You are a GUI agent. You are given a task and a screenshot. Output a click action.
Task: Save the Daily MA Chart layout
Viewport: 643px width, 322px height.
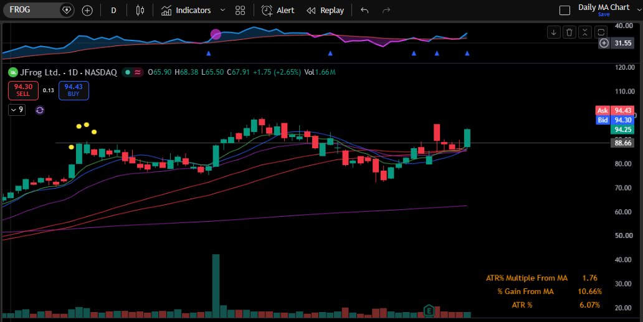click(x=604, y=14)
